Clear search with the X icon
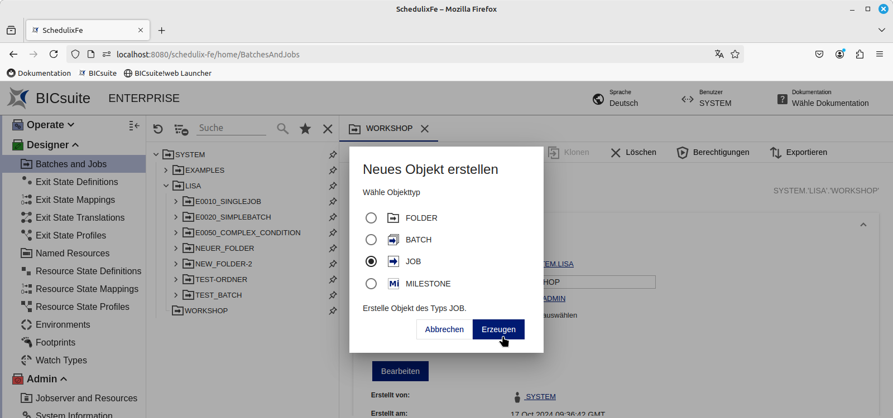This screenshot has height=418, width=893. click(328, 129)
